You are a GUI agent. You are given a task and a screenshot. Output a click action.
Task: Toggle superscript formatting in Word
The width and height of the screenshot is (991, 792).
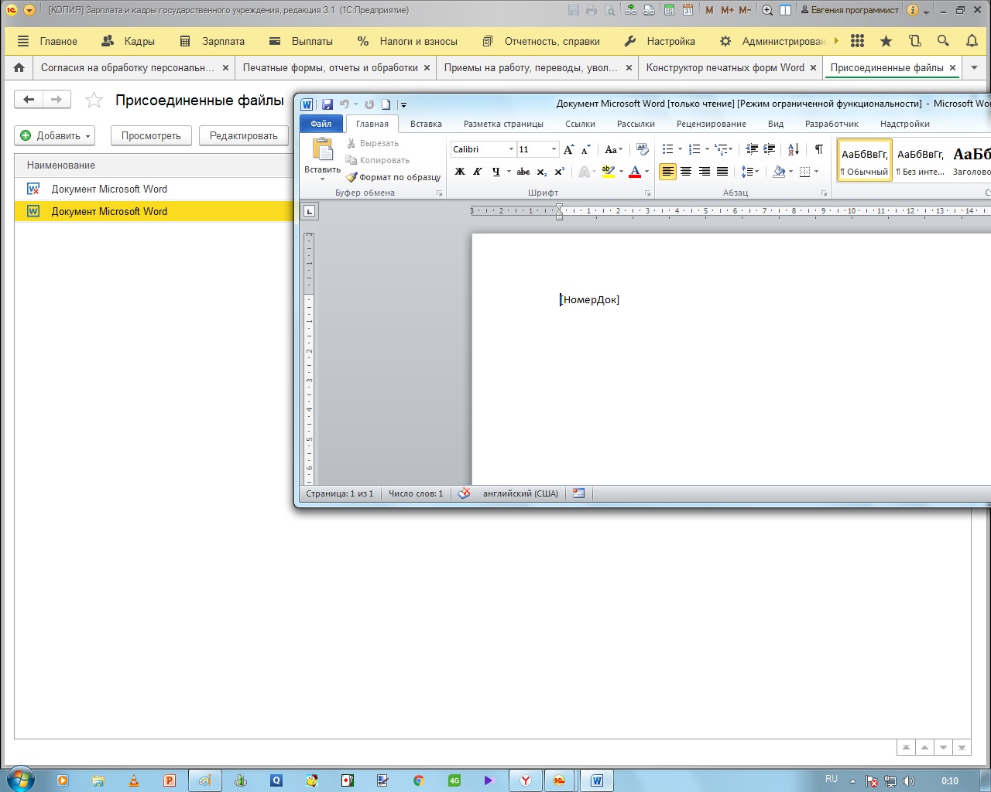560,172
